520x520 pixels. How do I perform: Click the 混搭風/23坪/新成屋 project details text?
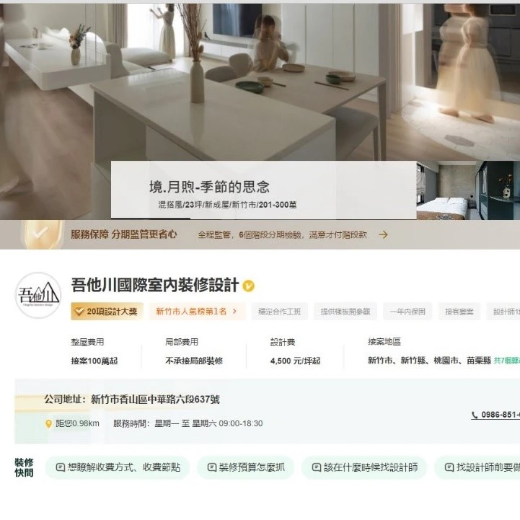tap(227, 205)
